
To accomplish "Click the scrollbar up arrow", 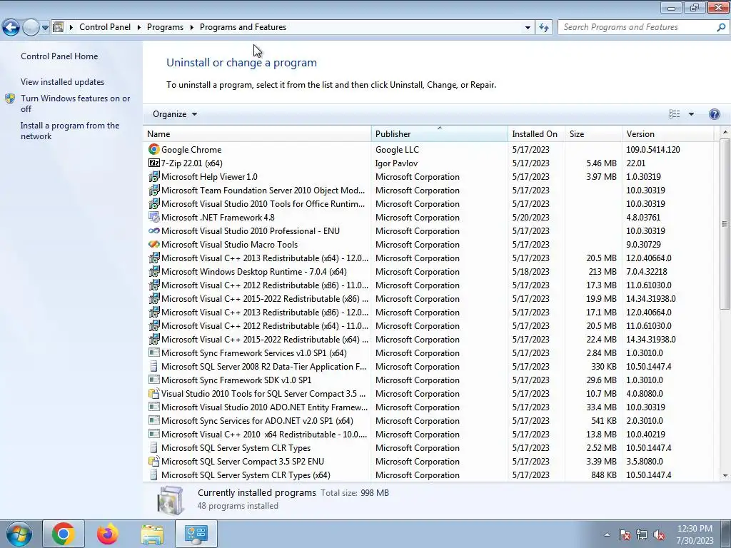I will [x=725, y=133].
